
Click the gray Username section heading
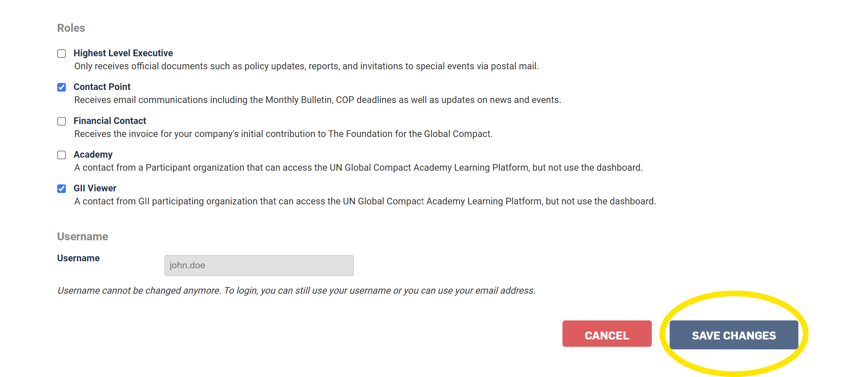tap(83, 236)
